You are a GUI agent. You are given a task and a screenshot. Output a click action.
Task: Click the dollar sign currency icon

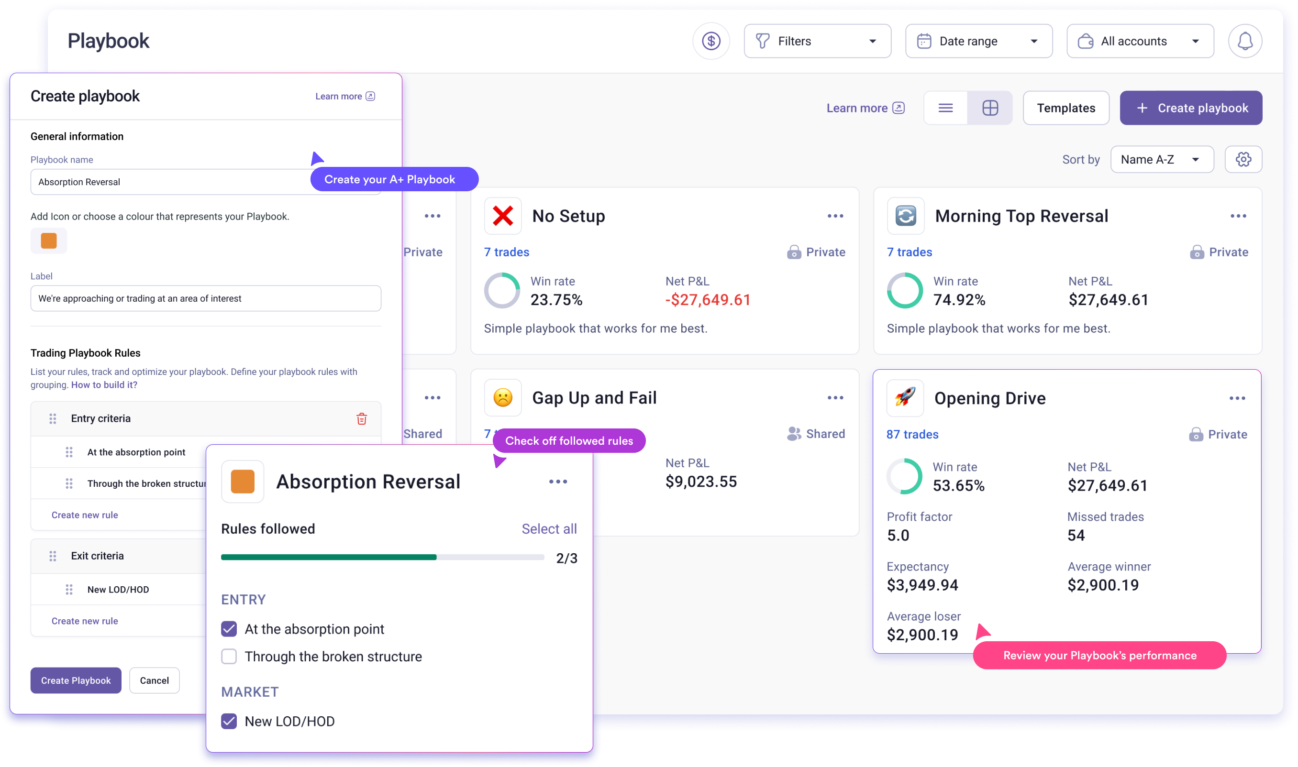point(711,41)
